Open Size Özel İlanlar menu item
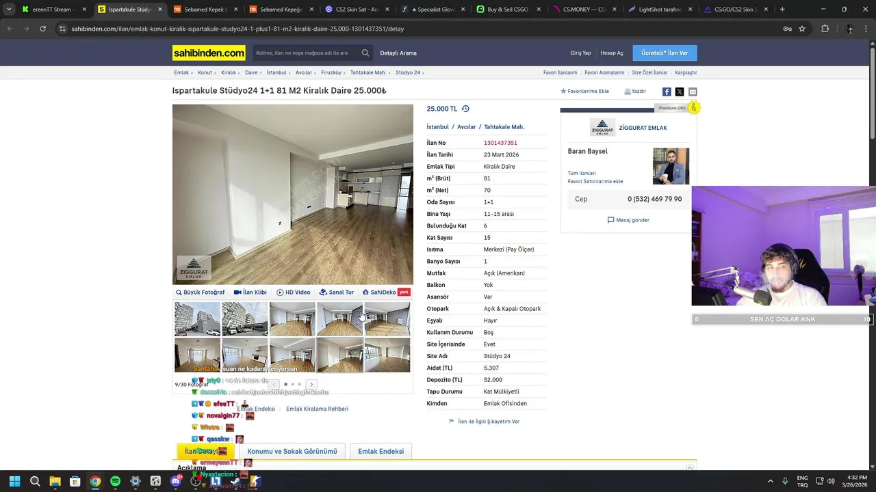This screenshot has height=492, width=876. tap(649, 72)
